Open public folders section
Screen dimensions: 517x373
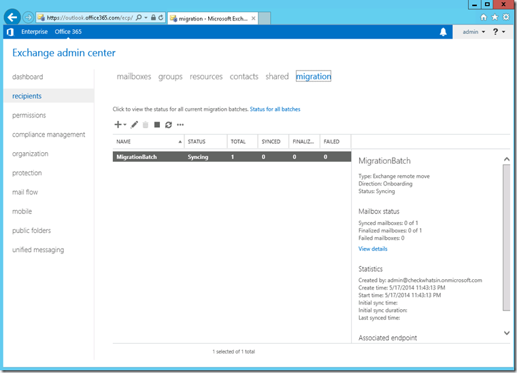coord(32,230)
